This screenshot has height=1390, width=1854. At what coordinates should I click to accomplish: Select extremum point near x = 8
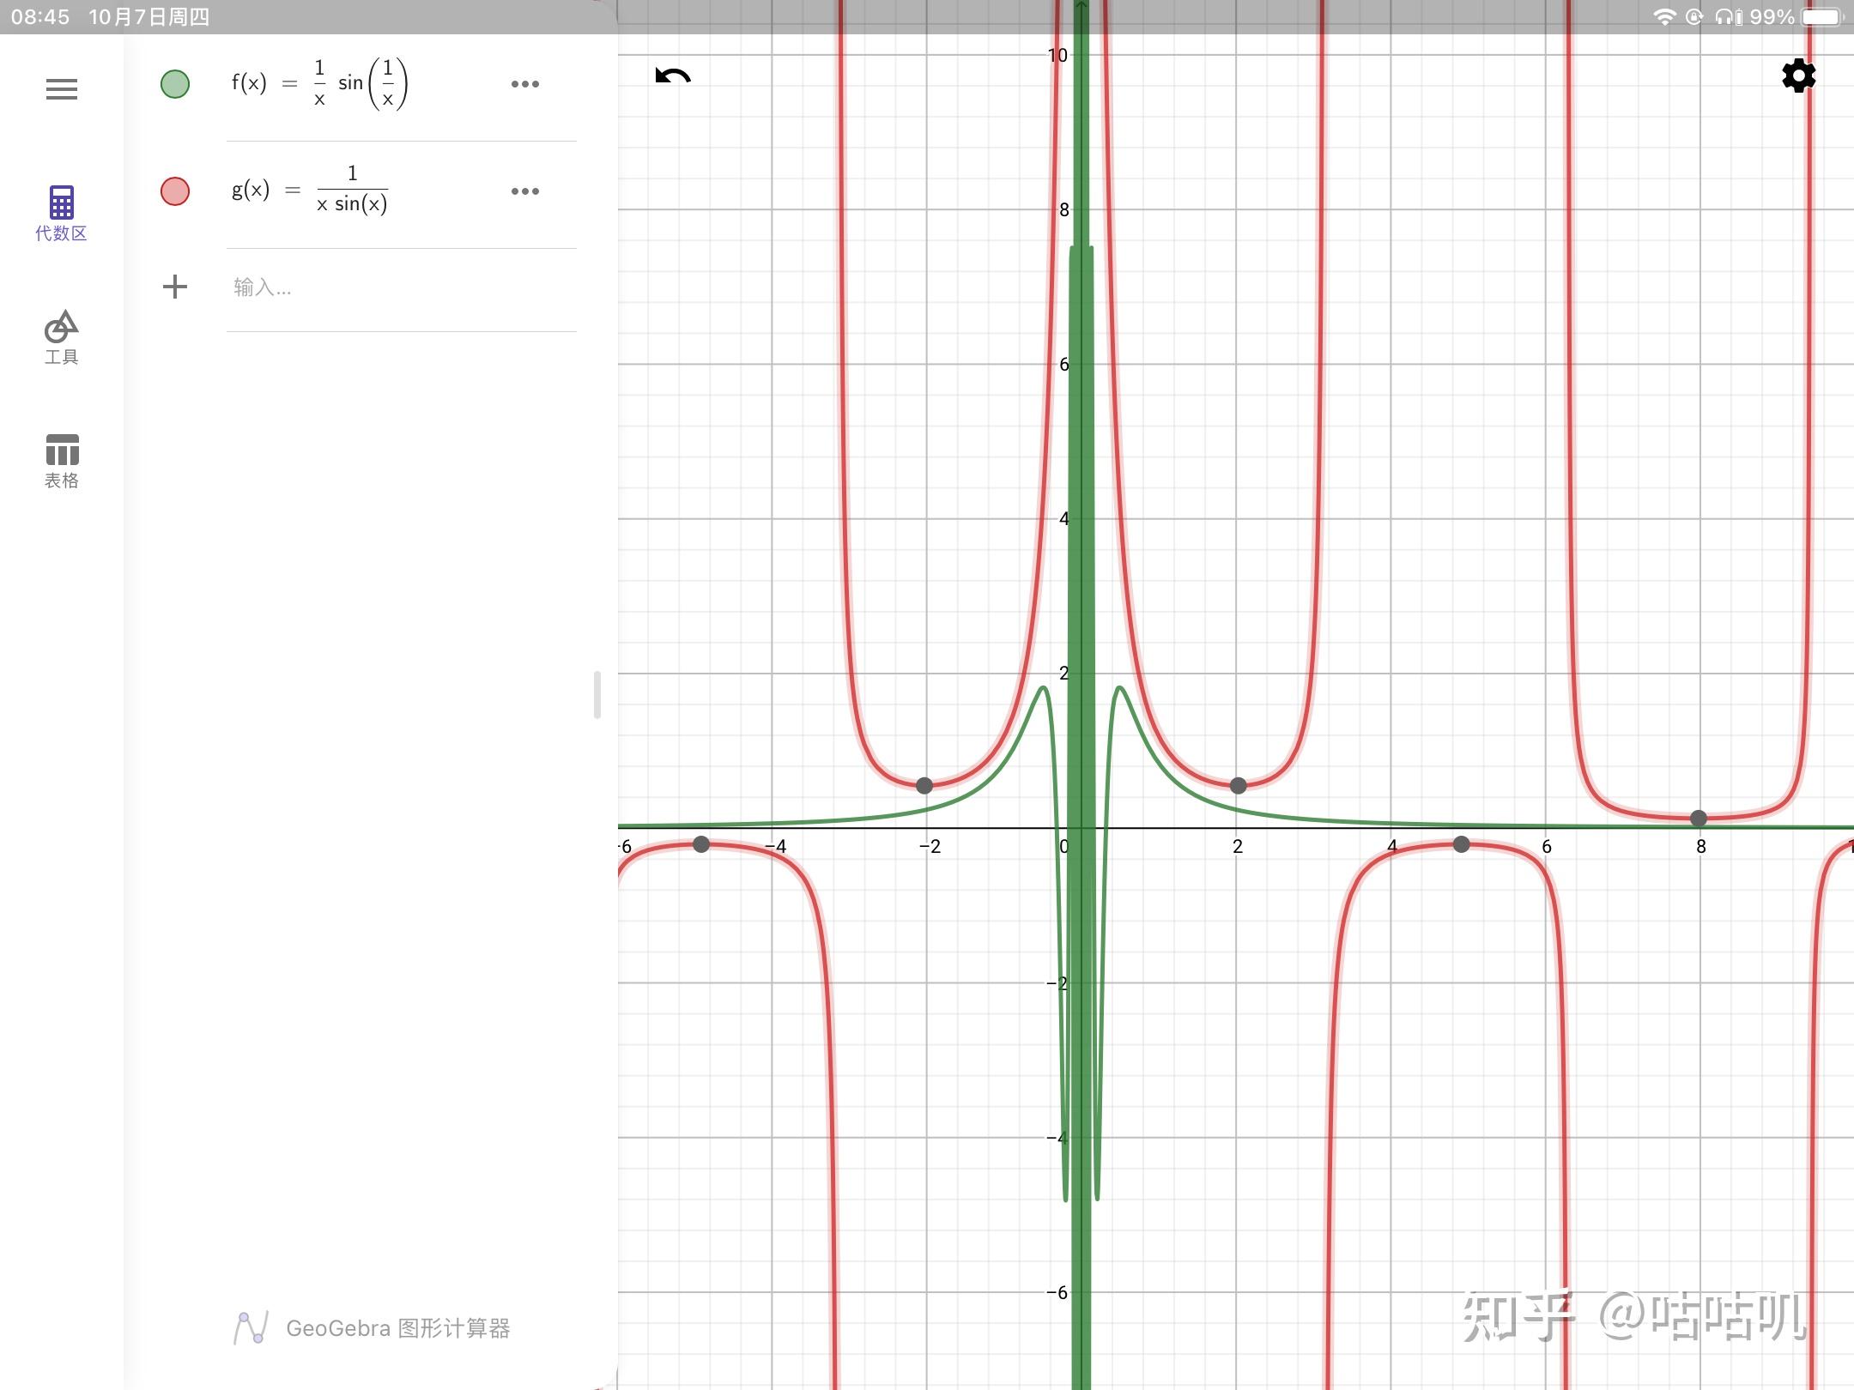(x=1699, y=818)
